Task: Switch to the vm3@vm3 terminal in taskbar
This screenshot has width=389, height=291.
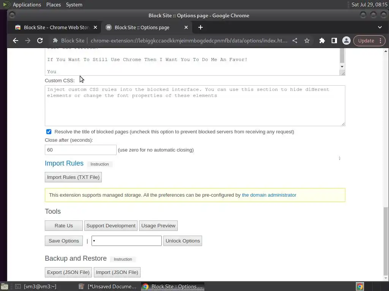Action: pos(35,286)
